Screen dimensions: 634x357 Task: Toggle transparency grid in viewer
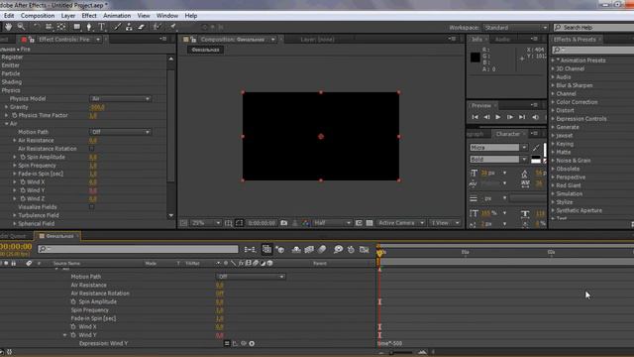point(370,223)
